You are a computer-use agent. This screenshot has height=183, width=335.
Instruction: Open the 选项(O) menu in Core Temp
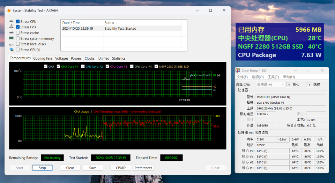pyautogui.click(x=258, y=77)
